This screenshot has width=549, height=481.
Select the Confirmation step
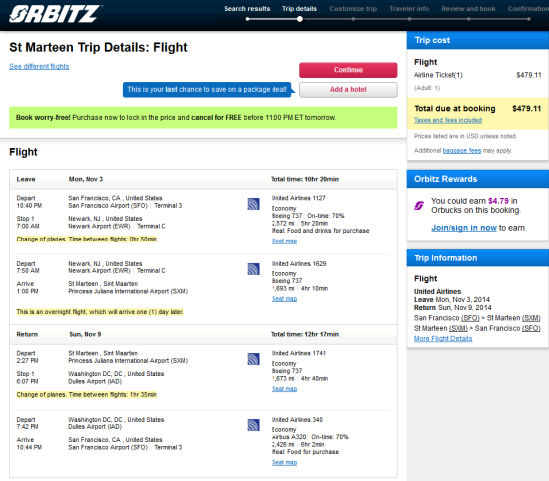(x=528, y=9)
